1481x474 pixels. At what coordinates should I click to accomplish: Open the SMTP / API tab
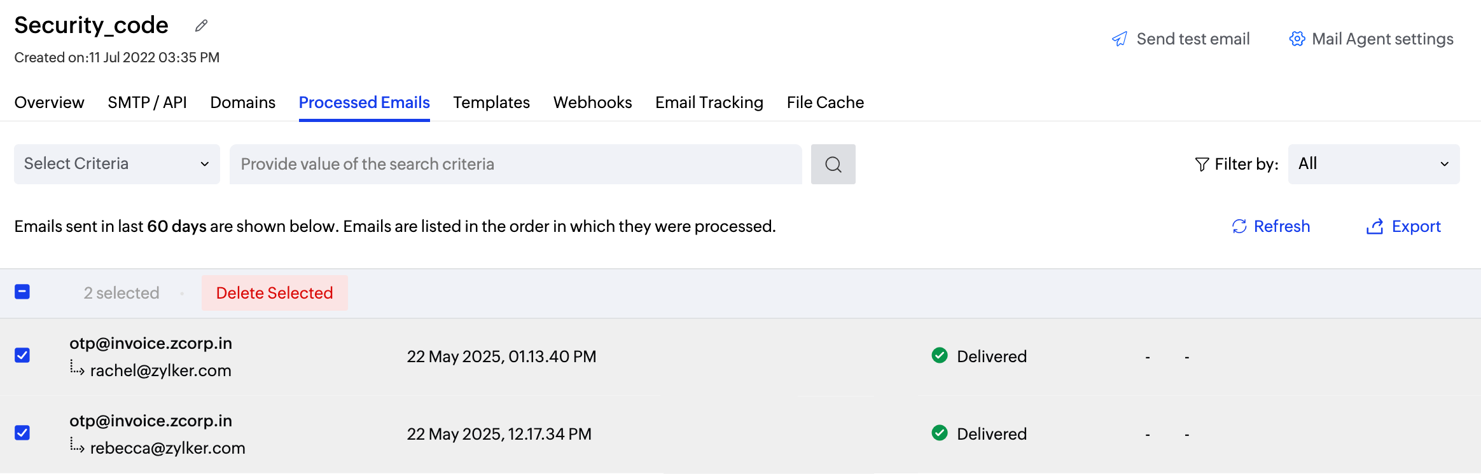click(x=147, y=102)
